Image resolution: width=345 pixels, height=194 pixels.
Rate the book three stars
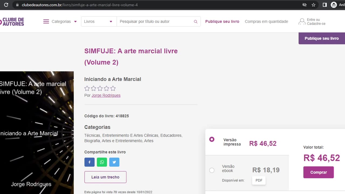(x=100, y=88)
